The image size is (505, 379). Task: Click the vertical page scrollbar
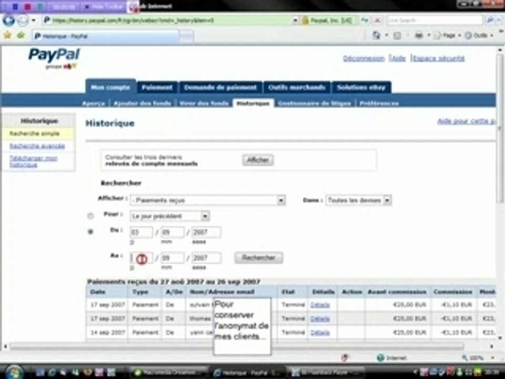coord(500,129)
